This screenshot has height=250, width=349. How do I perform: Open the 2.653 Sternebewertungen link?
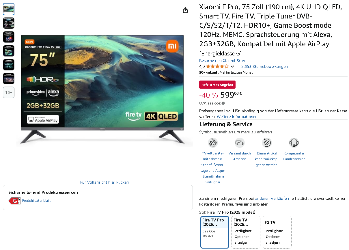point(264,66)
